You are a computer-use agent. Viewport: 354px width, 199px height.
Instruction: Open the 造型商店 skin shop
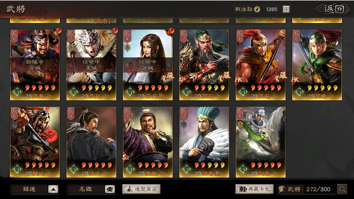(142, 189)
